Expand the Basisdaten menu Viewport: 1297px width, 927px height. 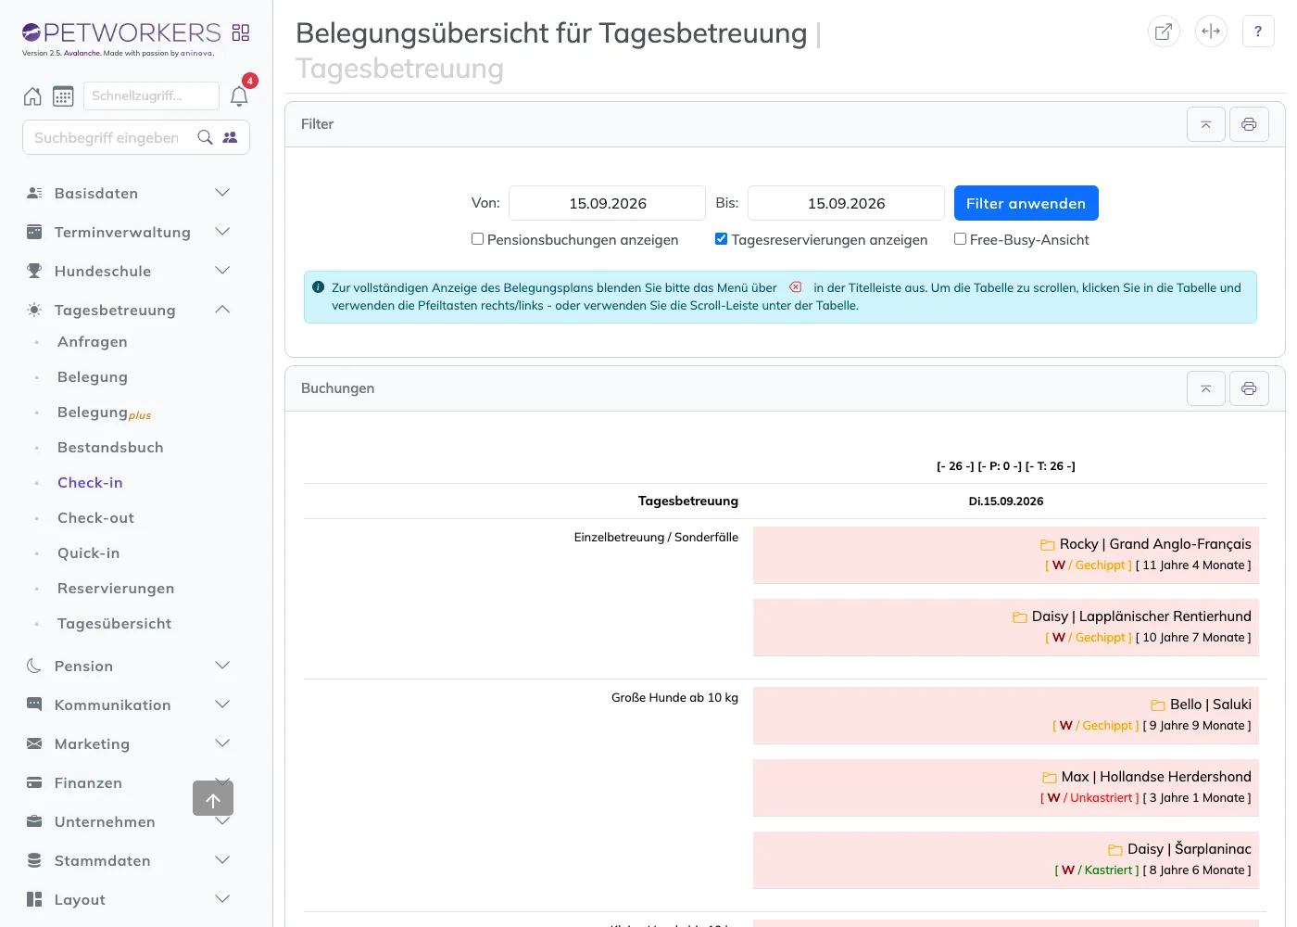tap(129, 193)
